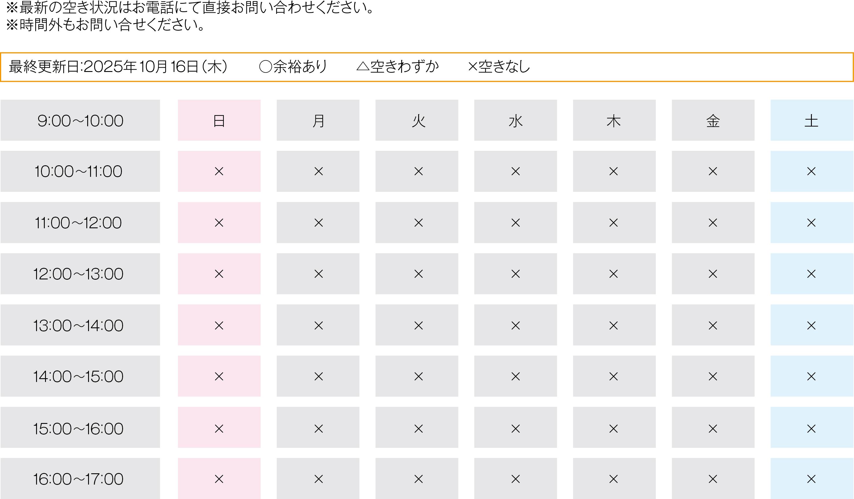Image resolution: width=854 pixels, height=499 pixels.
Task: Select the × for Thursday 14:00～15:00
Action: (x=613, y=376)
